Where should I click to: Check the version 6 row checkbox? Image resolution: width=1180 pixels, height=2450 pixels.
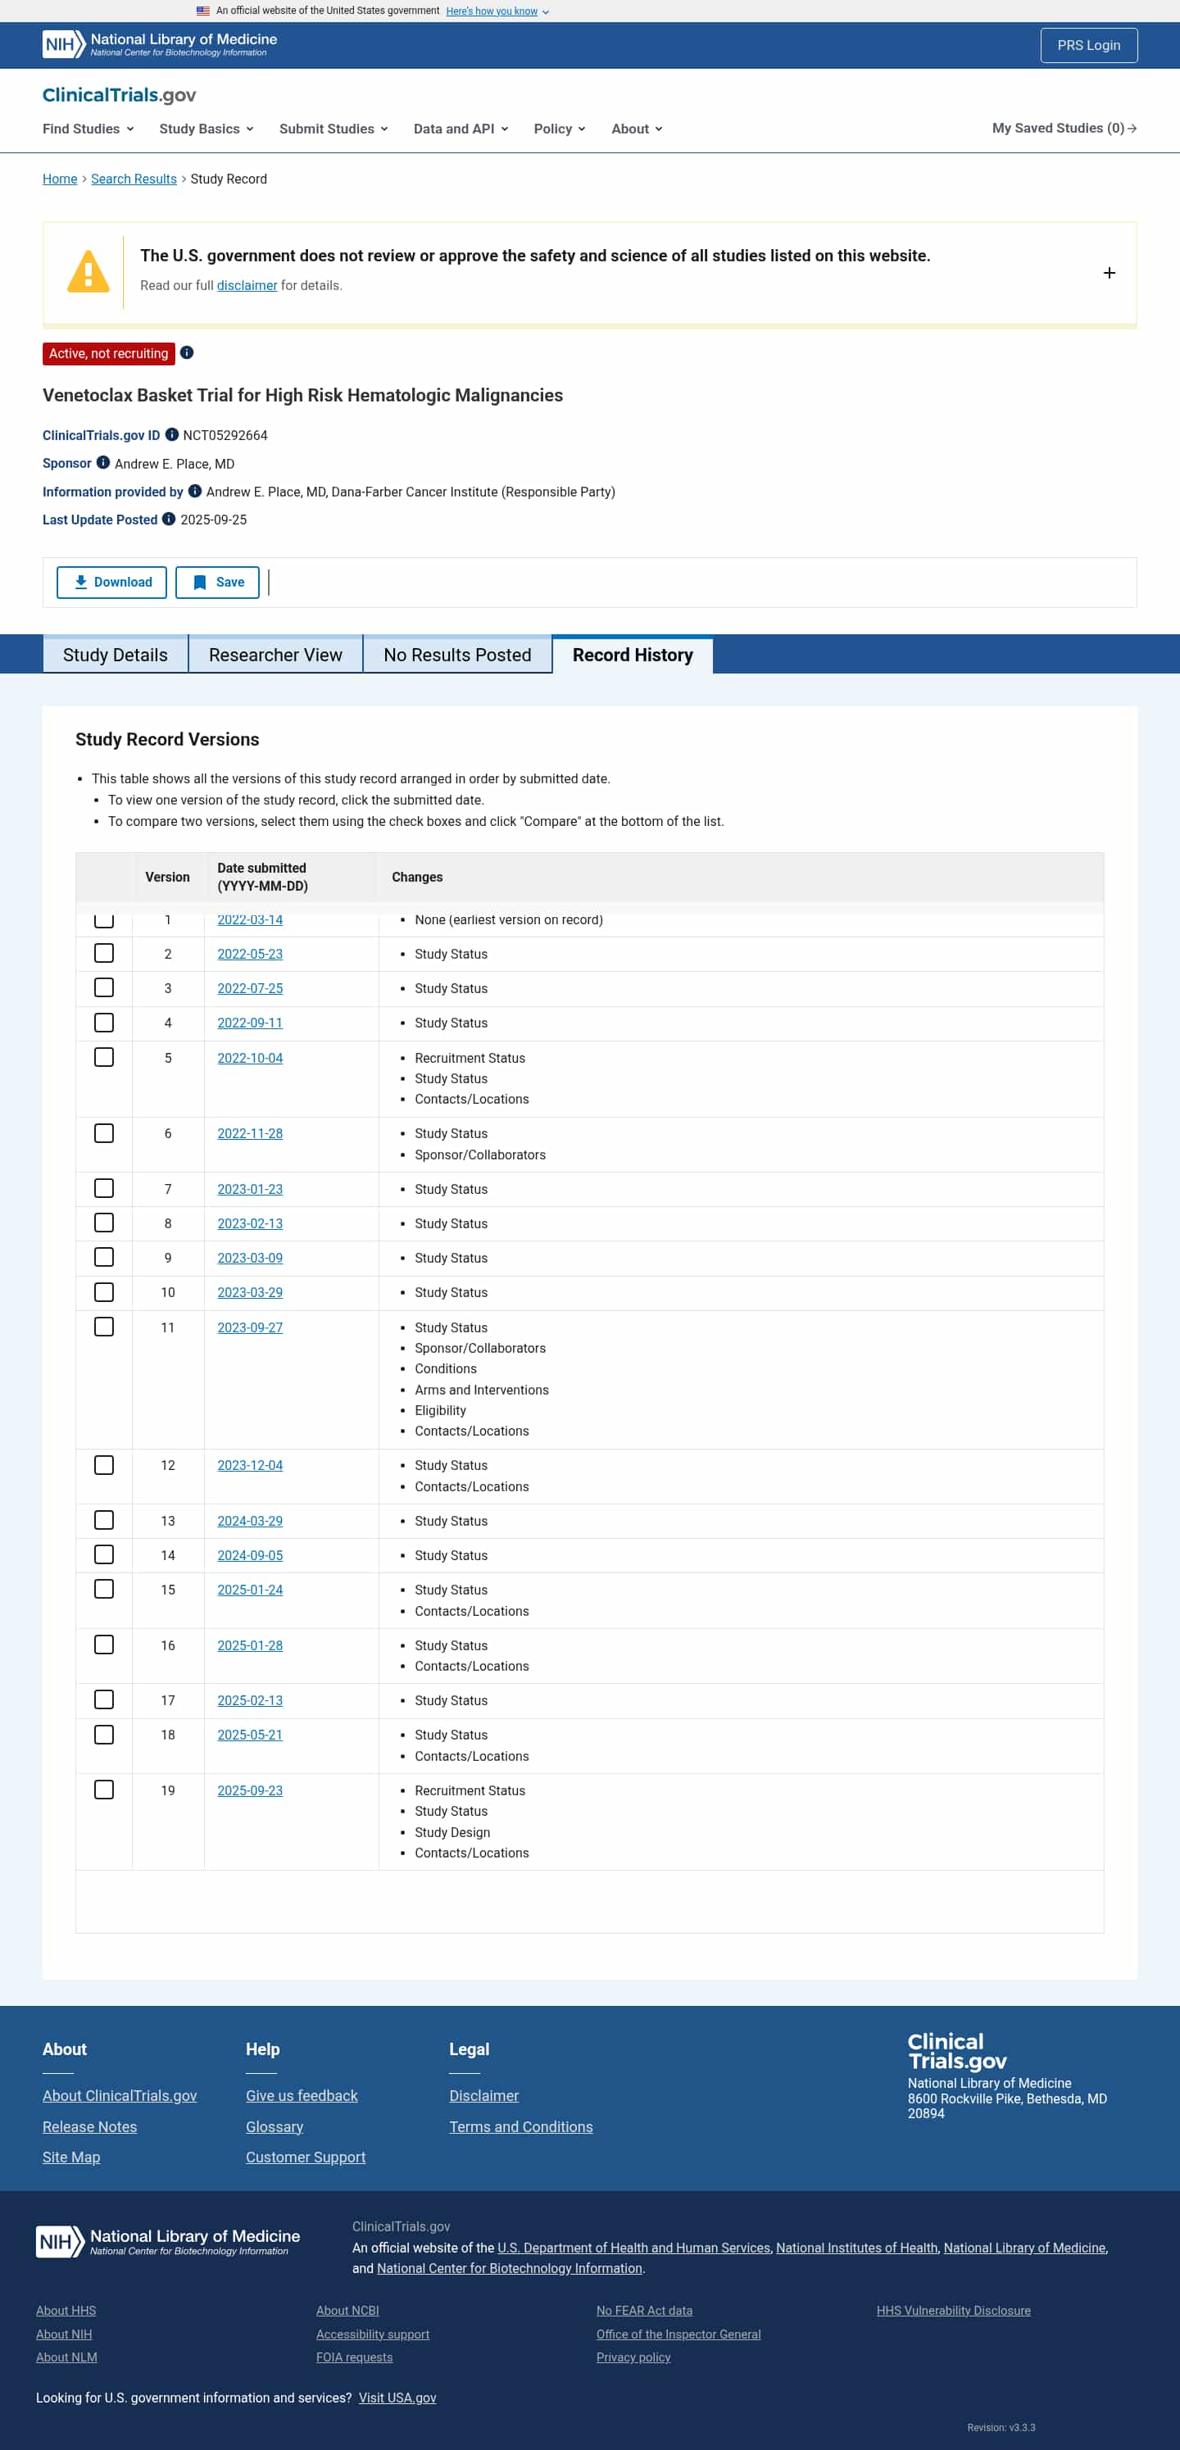105,1132
